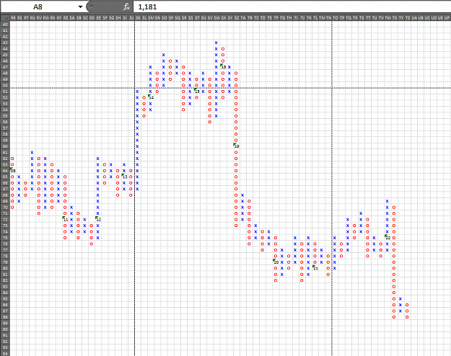
Task: Select column header SK
Action: (138, 18)
